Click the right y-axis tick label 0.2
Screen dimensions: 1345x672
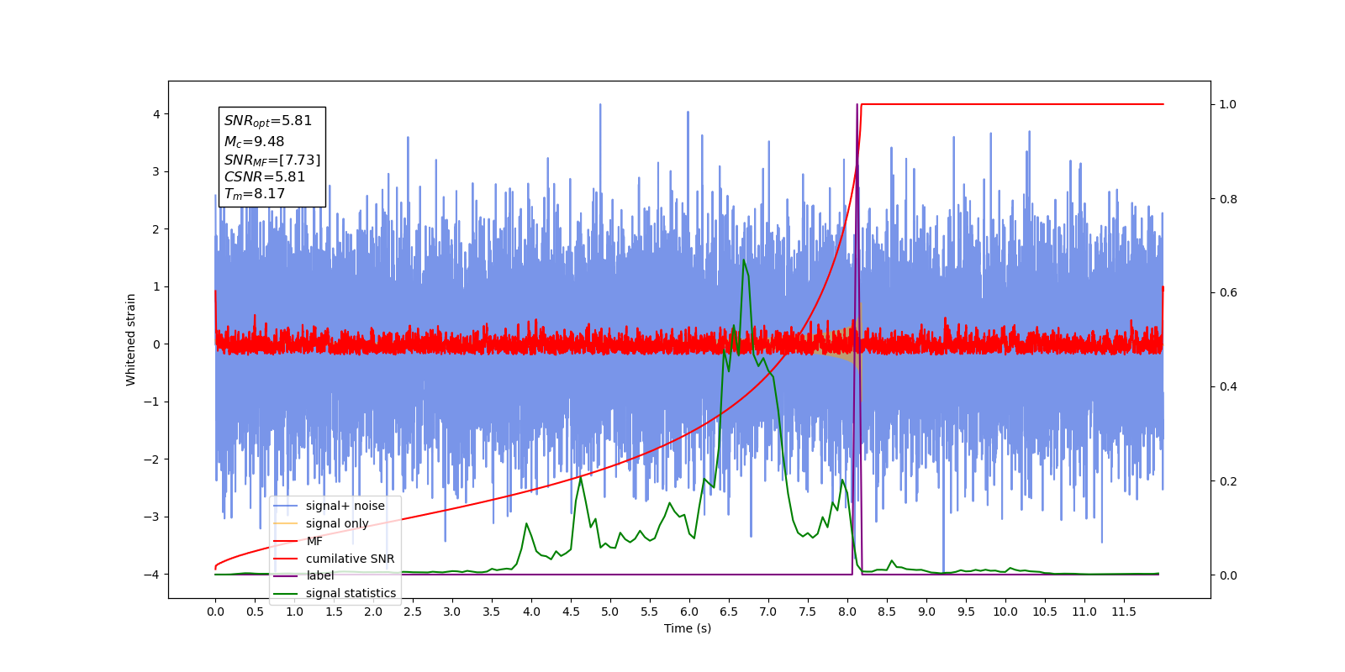(x=1228, y=481)
